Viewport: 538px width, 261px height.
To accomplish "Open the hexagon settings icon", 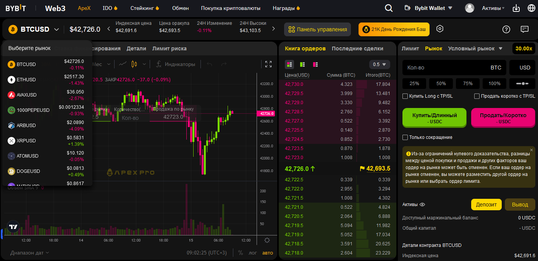I will pyautogui.click(x=440, y=29).
